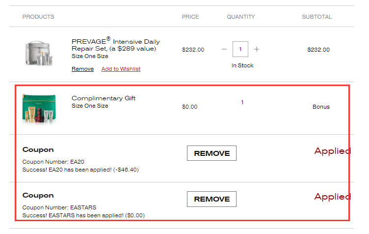
Task: Click the PREVAGE Intensive Daily Repair Set title
Action: pos(115,45)
